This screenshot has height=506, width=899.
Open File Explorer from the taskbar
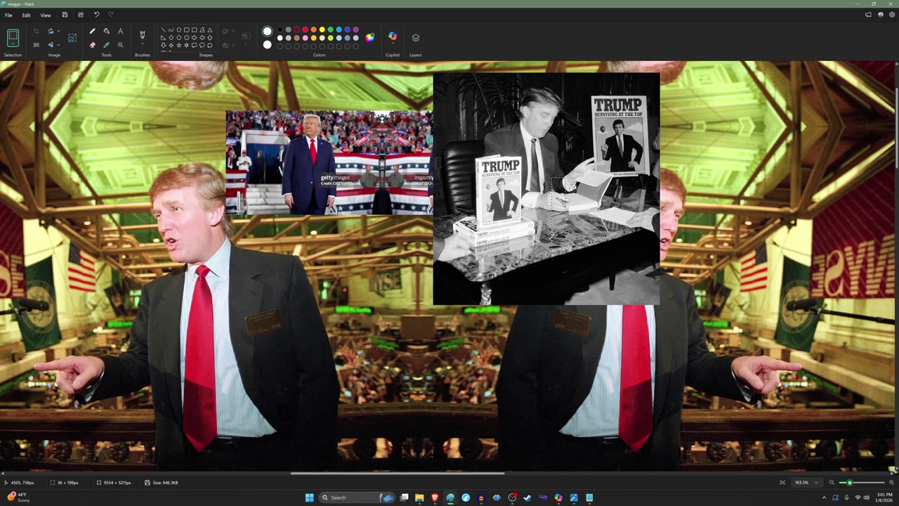419,498
